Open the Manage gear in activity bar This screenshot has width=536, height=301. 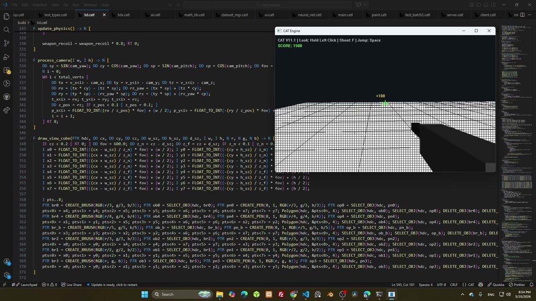(x=6, y=275)
